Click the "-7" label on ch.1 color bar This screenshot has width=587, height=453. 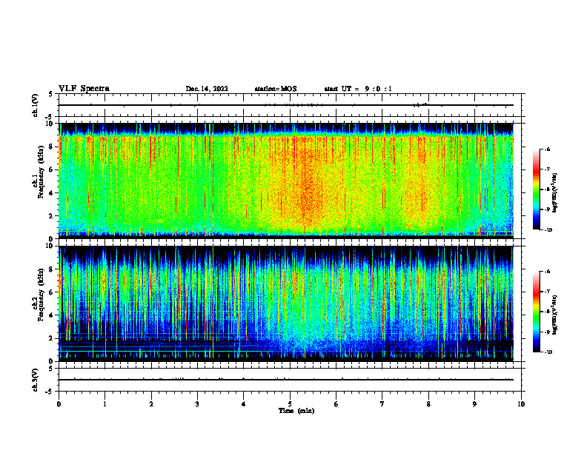pos(547,170)
